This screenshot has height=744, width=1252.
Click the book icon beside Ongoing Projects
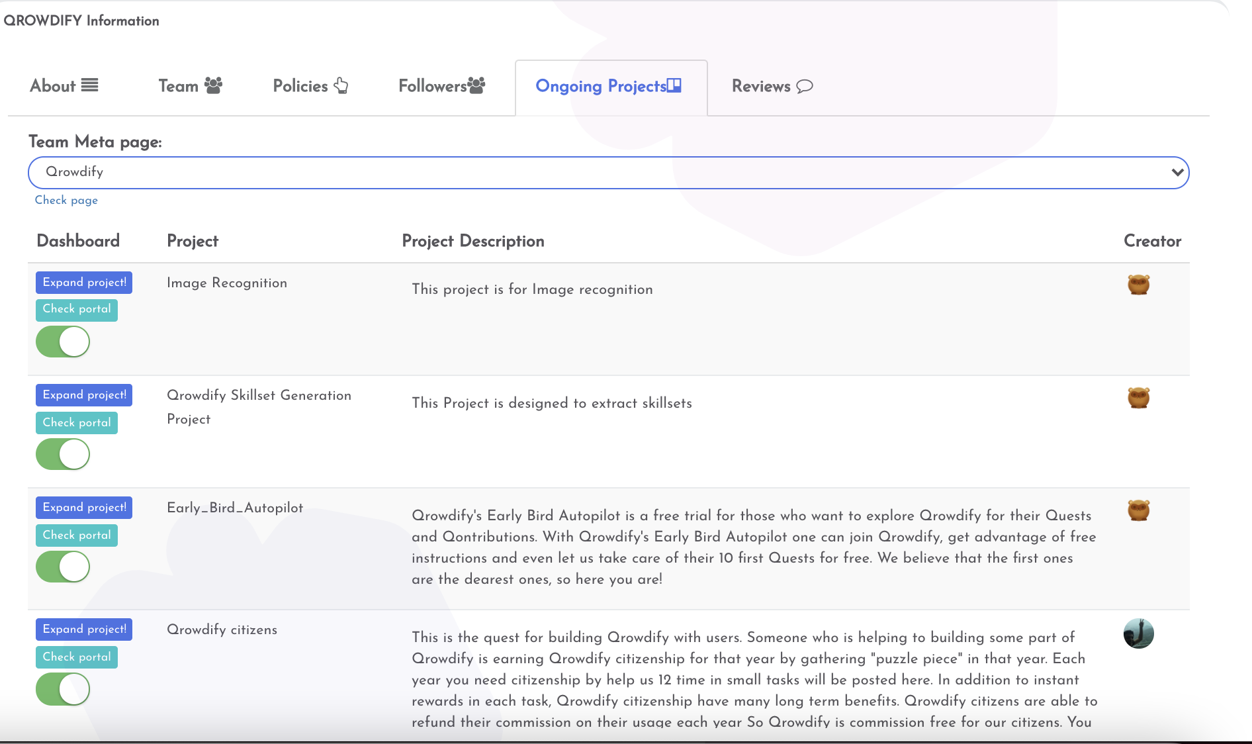(674, 85)
